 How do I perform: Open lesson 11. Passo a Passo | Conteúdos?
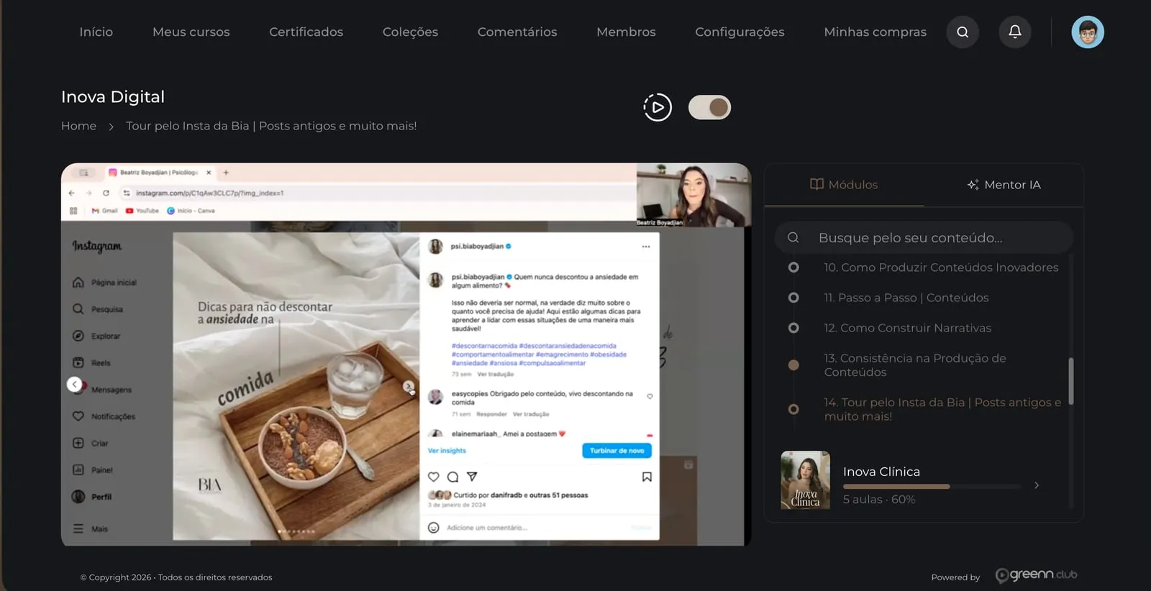[906, 298]
